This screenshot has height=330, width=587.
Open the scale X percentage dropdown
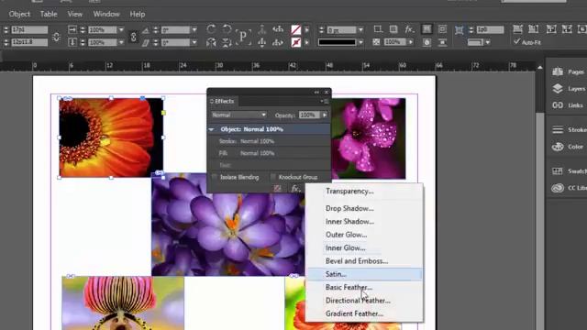point(121,29)
